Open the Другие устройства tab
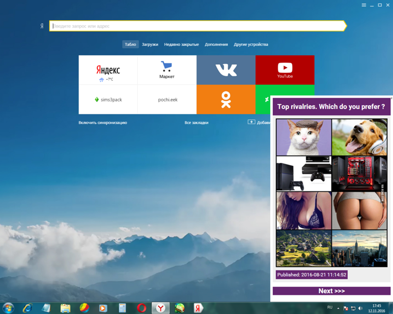Image resolution: width=393 pixels, height=314 pixels. click(x=251, y=44)
